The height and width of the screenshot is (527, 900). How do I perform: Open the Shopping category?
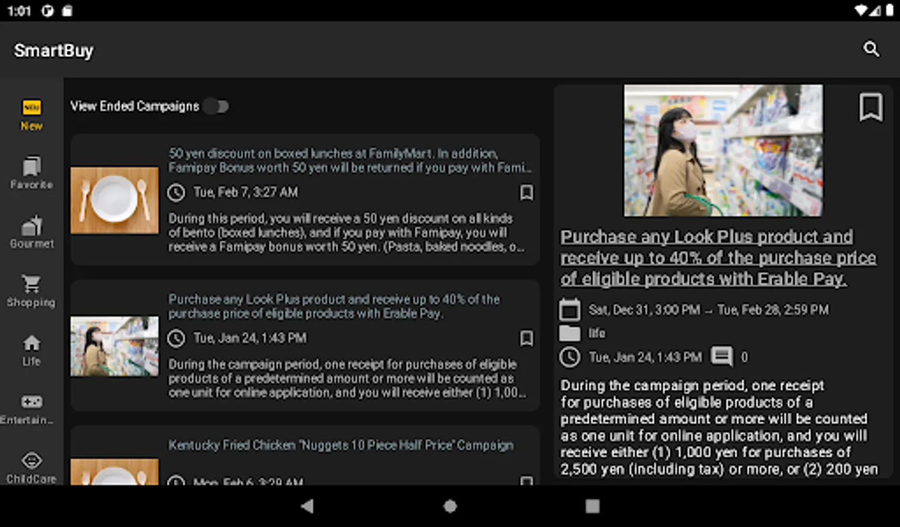(32, 291)
